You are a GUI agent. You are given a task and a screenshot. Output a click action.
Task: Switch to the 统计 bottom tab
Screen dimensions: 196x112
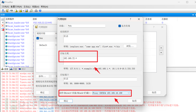[x=22, y=69]
